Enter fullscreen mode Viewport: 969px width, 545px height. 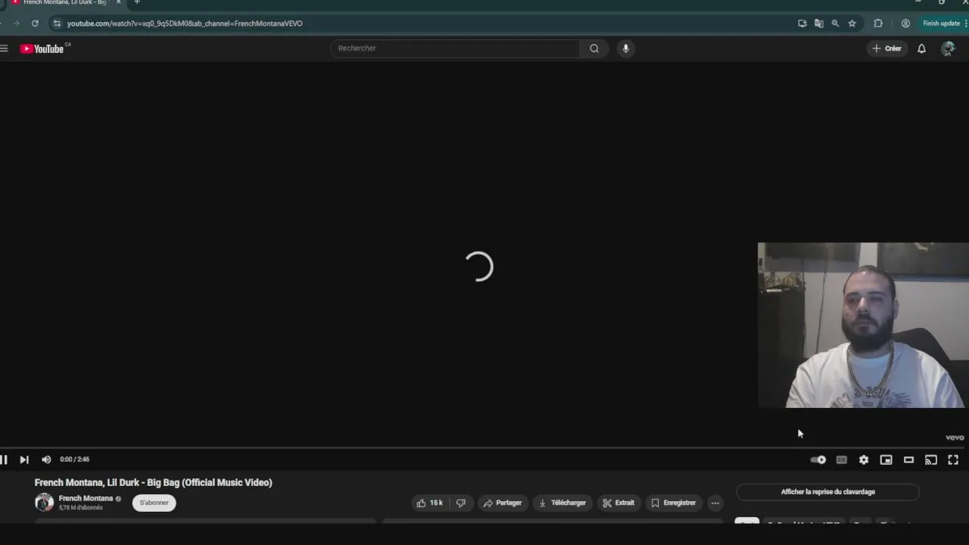[953, 459]
